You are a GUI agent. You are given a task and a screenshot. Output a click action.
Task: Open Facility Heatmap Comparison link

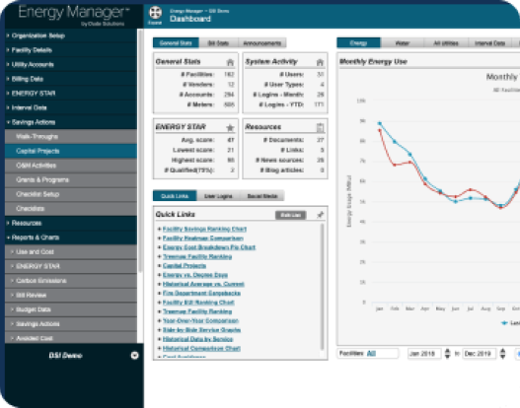coord(203,238)
